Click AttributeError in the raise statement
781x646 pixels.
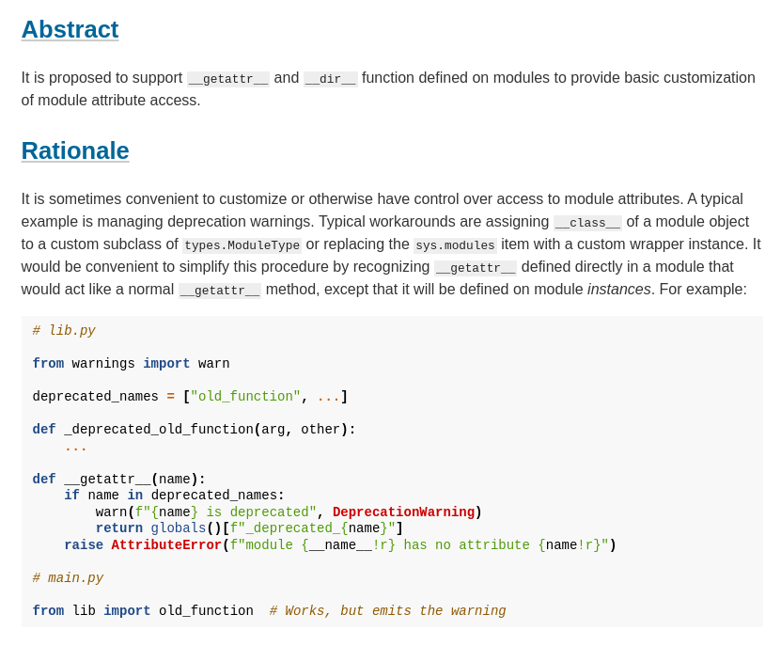[x=166, y=545]
